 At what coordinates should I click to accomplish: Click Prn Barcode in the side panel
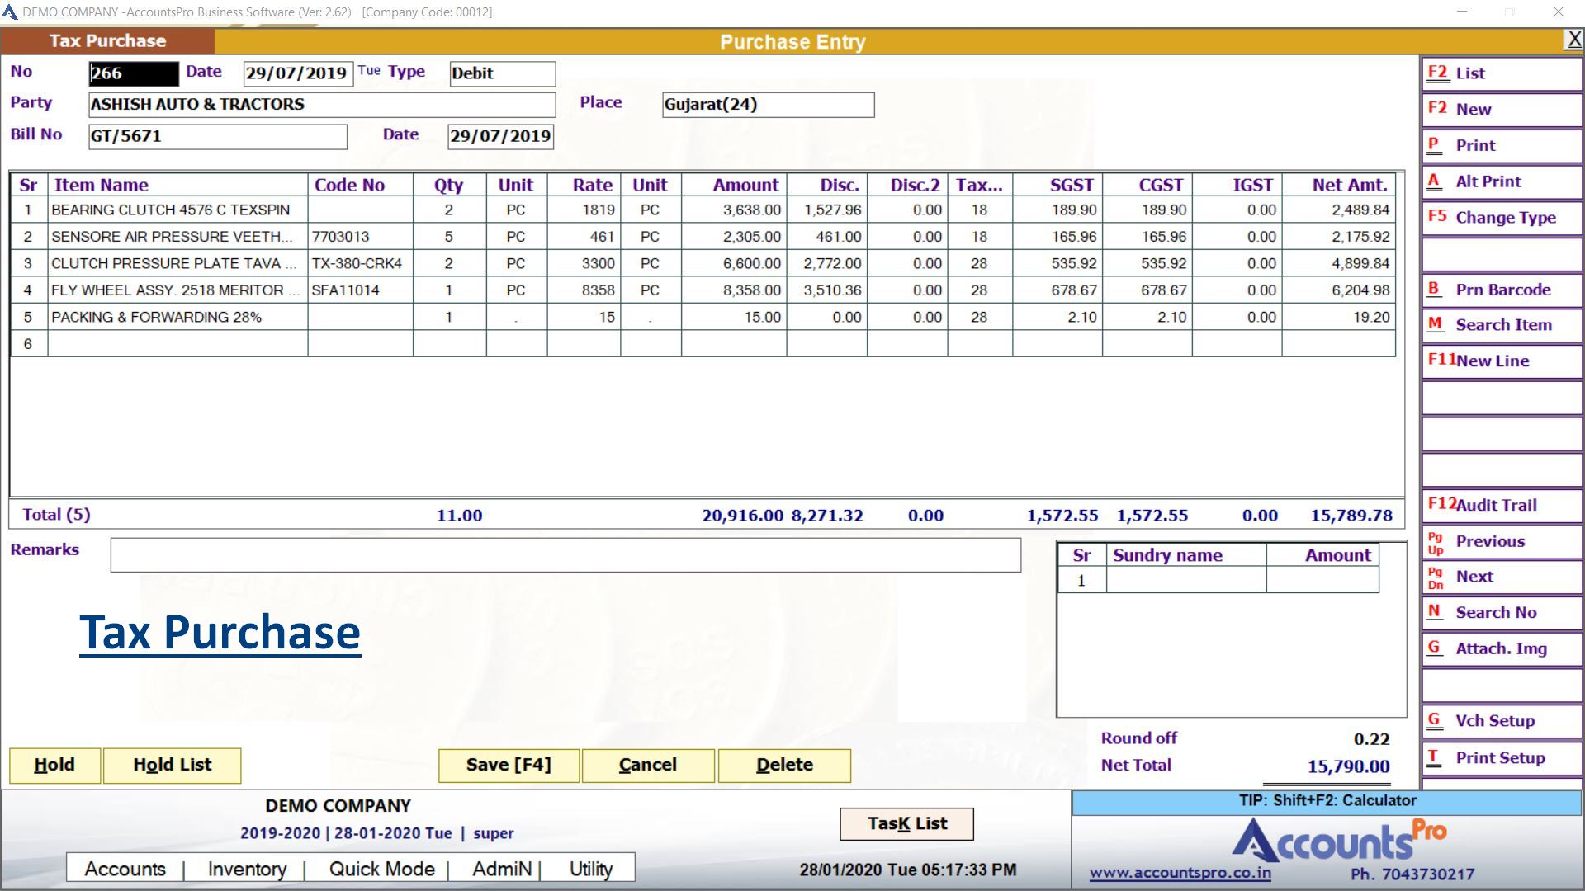1501,290
